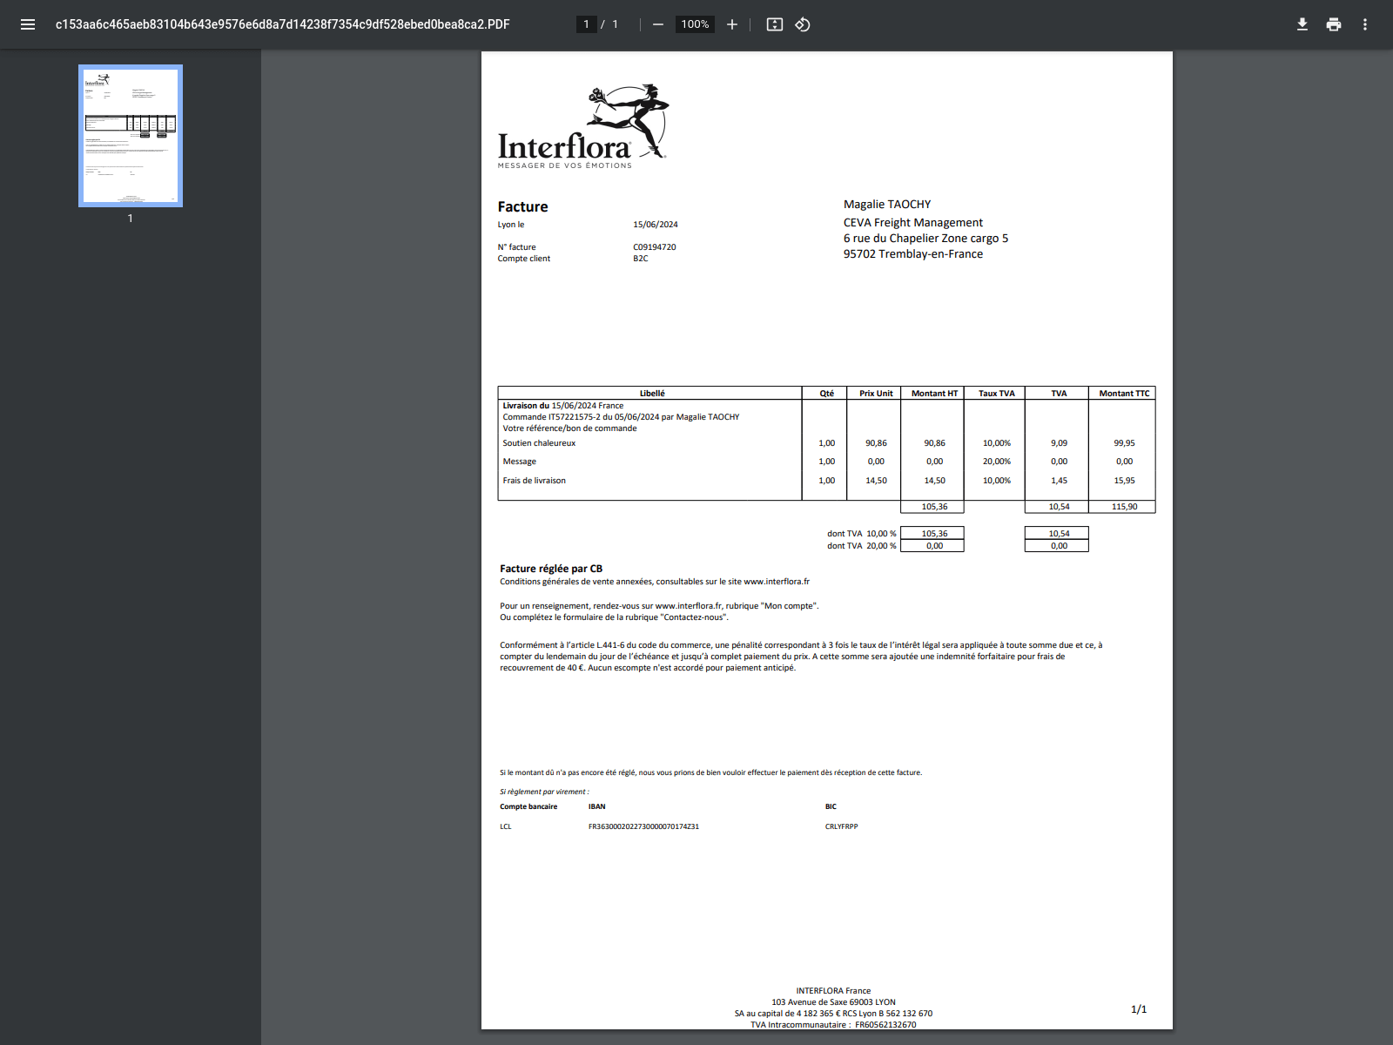The image size is (1393, 1045).
Task: Select Commande IT57221575-2 order line
Action: 621,417
